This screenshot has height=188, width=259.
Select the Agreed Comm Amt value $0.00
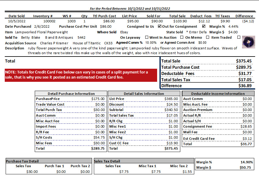click(202, 43)
